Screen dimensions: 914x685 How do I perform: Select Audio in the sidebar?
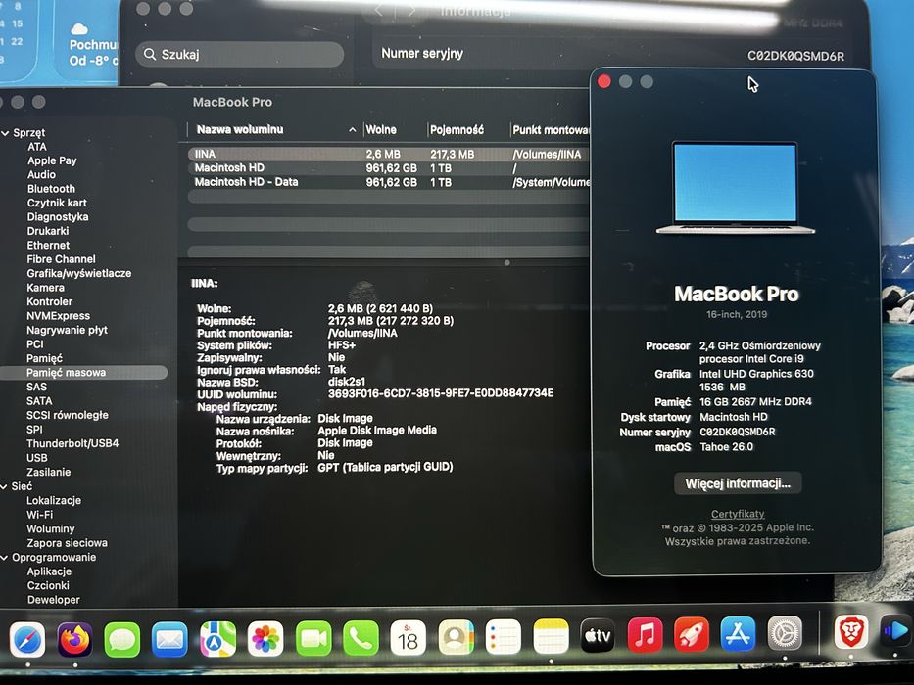41,175
